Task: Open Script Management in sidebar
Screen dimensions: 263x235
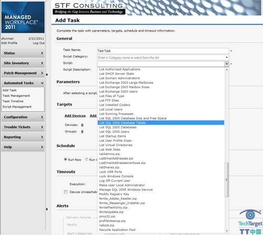Action: (x=17, y=107)
